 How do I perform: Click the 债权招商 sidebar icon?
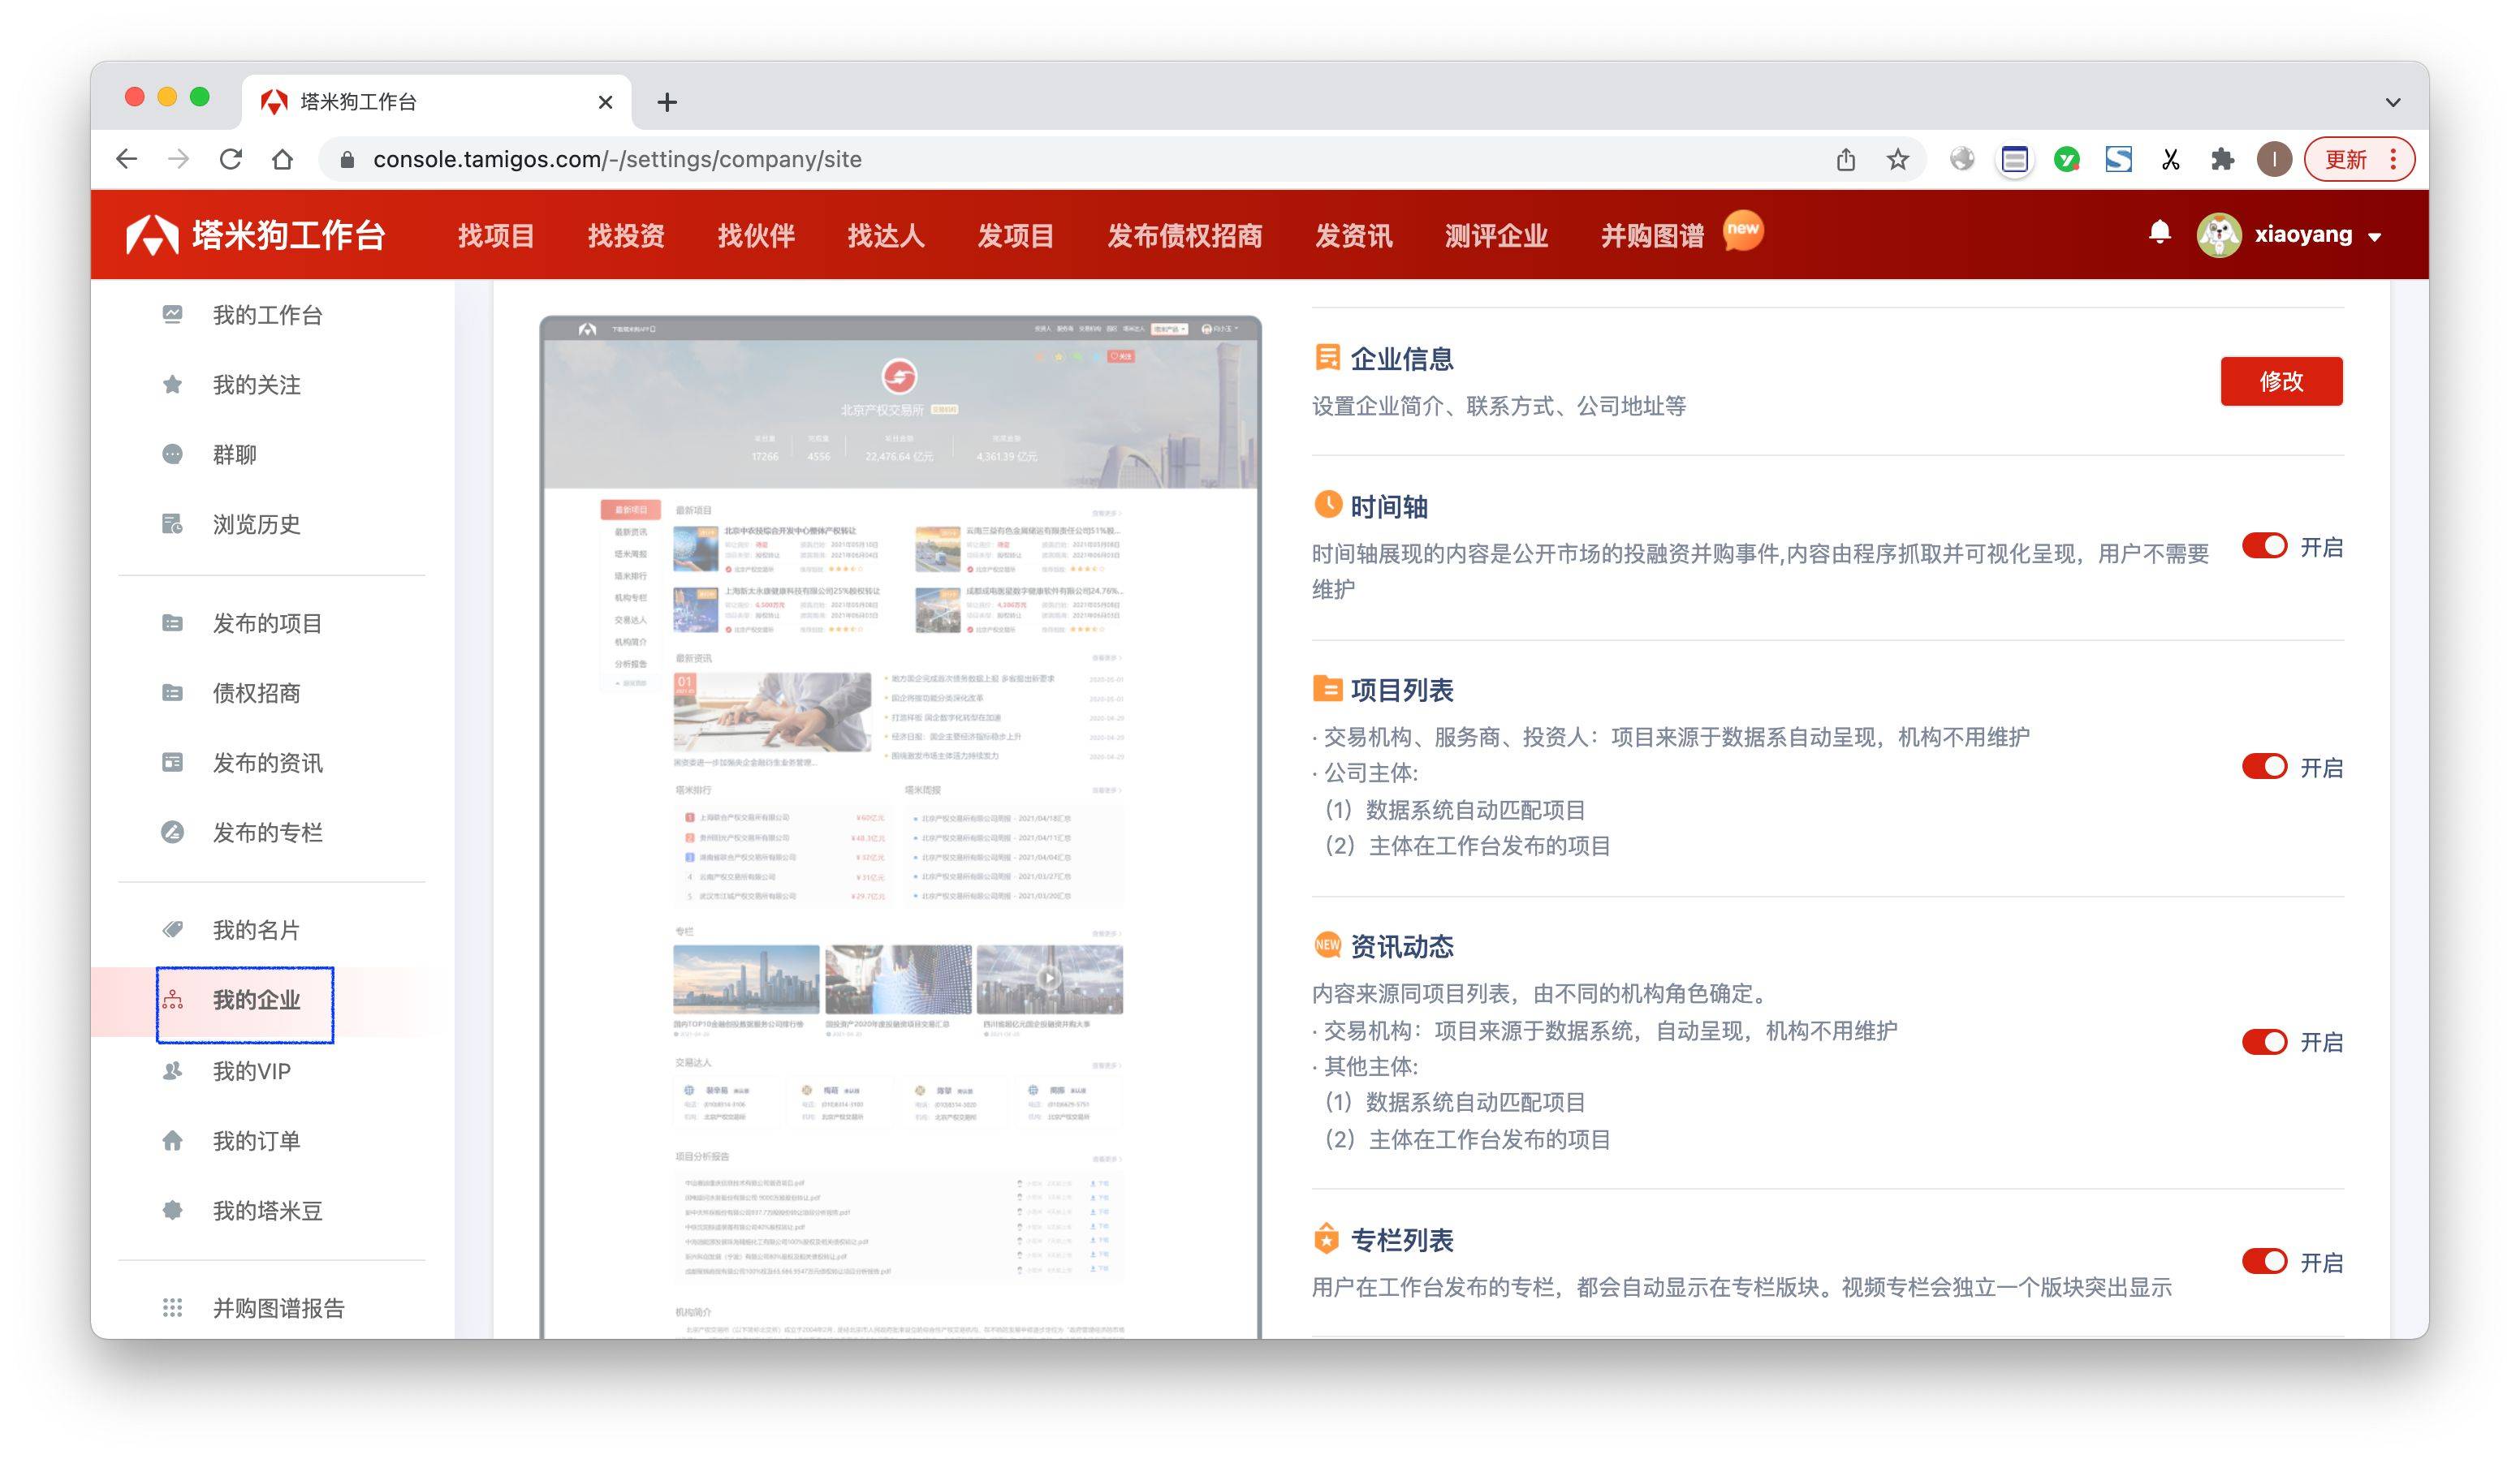[173, 694]
